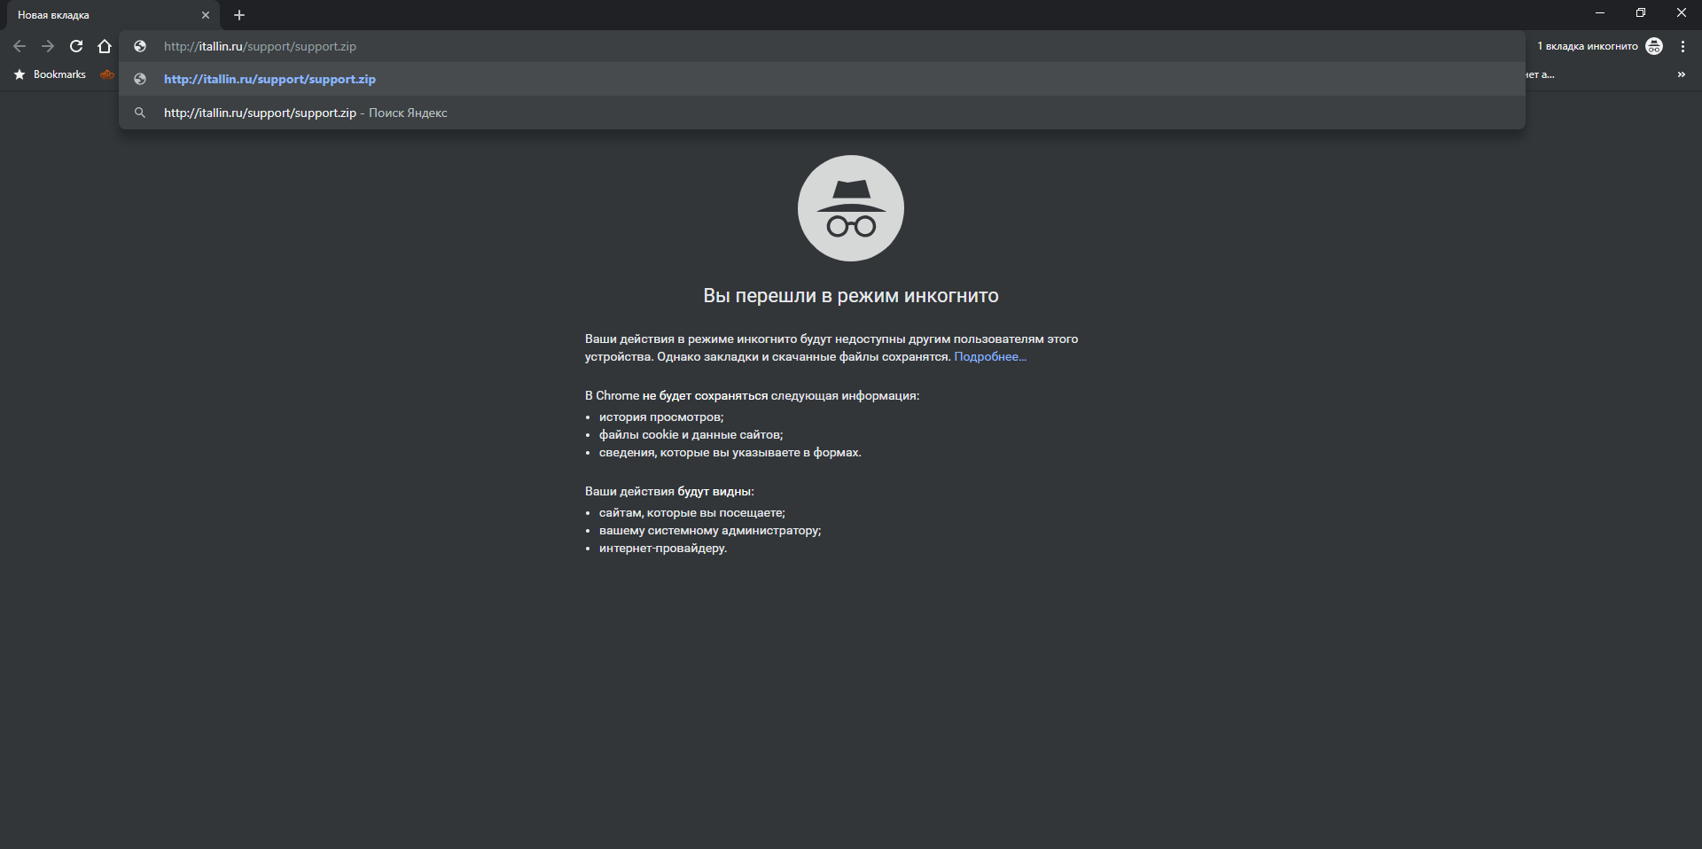The width and height of the screenshot is (1702, 849).
Task: Open Chrome's three-dot menu
Action: 1682,46
